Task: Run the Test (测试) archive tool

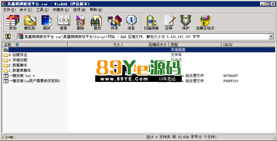Action: [46, 22]
